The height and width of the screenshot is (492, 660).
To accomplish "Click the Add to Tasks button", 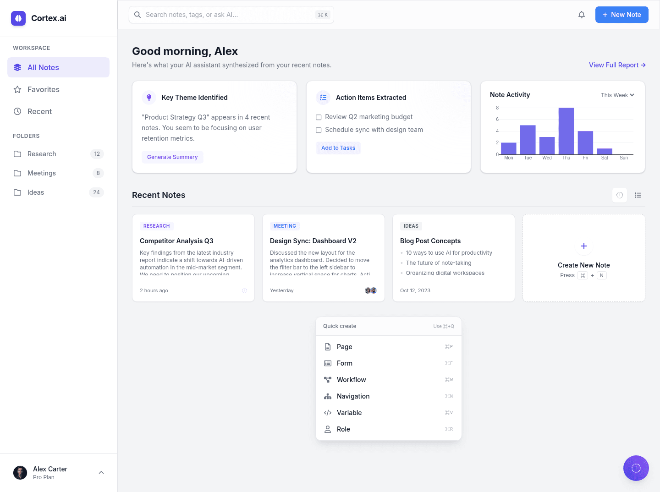I will (x=338, y=148).
